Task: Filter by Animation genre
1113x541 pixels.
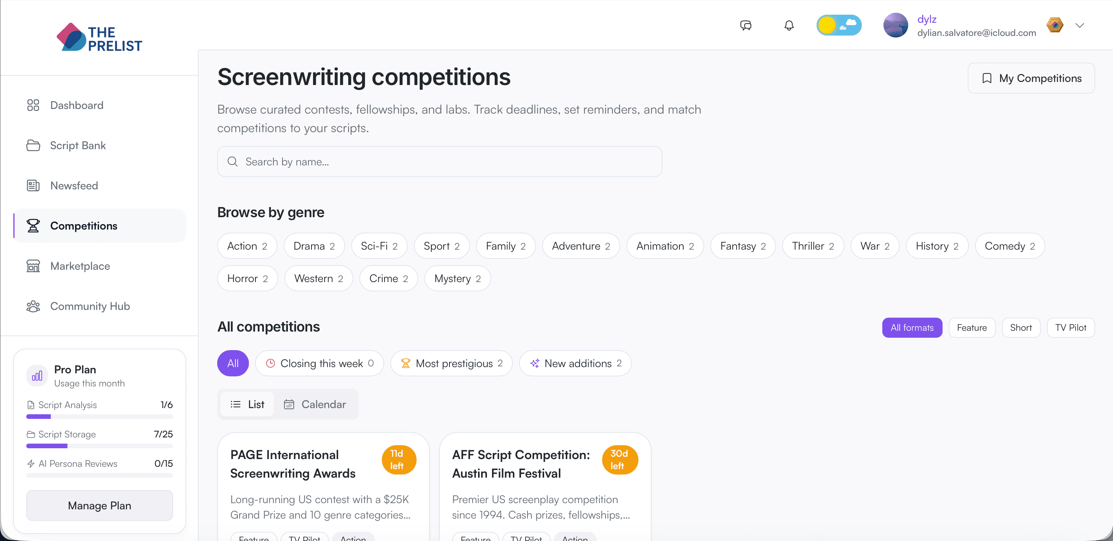Action: pyautogui.click(x=665, y=246)
